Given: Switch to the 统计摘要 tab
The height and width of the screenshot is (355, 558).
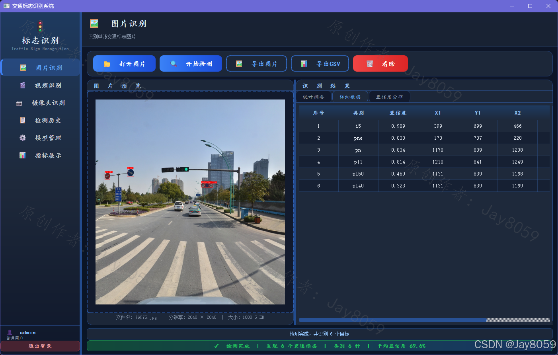Looking at the screenshot, I should (314, 97).
